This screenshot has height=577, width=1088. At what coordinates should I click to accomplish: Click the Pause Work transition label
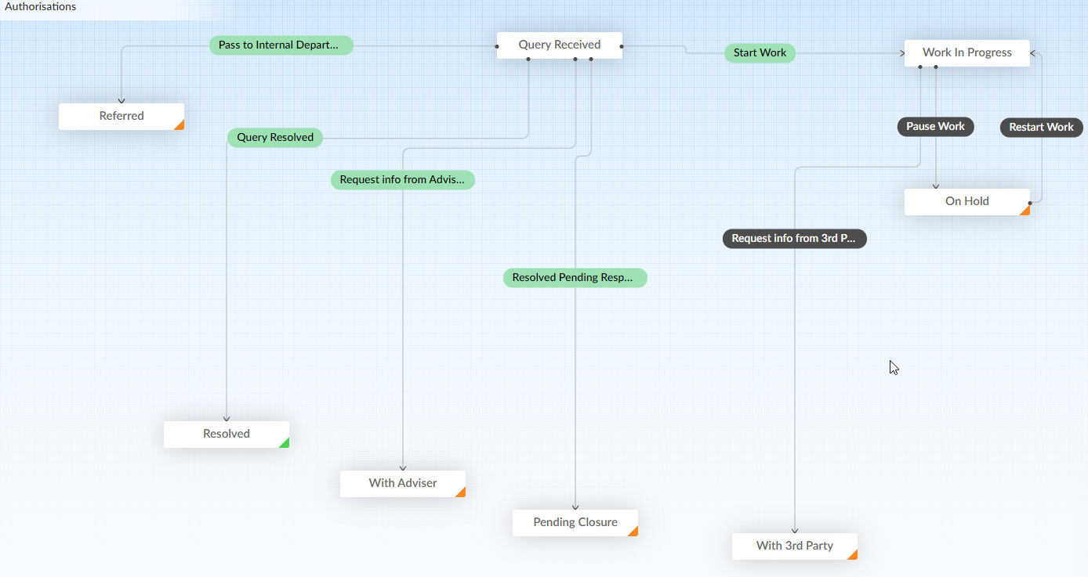point(936,127)
